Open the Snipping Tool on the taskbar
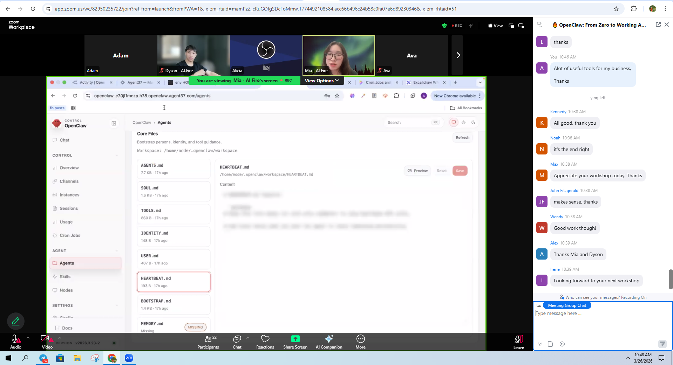This screenshot has width=673, height=365. click(x=95, y=358)
